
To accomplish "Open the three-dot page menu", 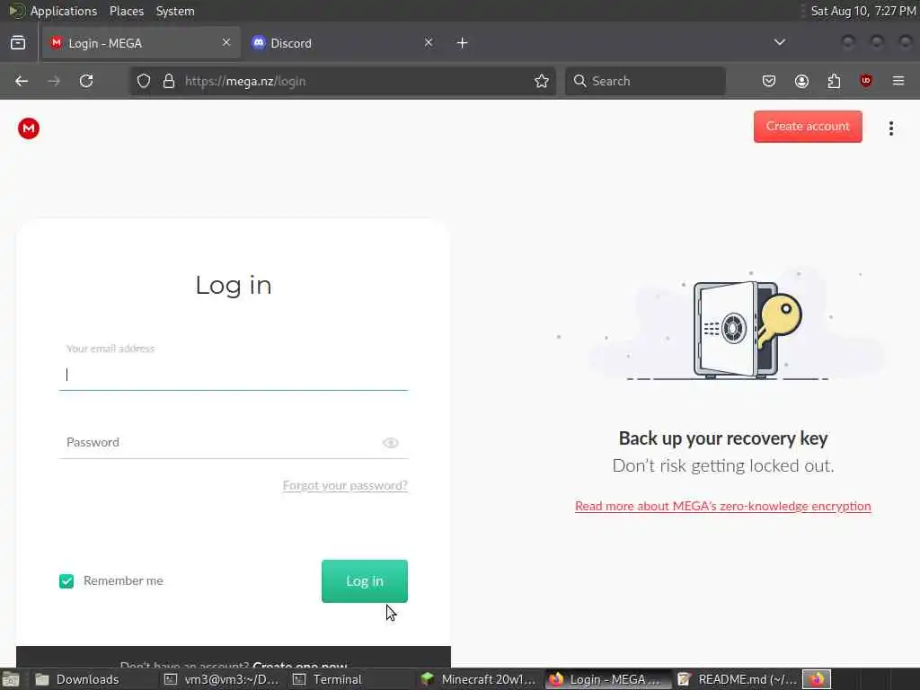I will tap(890, 128).
